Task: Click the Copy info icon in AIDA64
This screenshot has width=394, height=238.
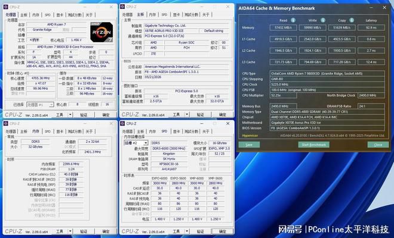Action: (x=352, y=20)
